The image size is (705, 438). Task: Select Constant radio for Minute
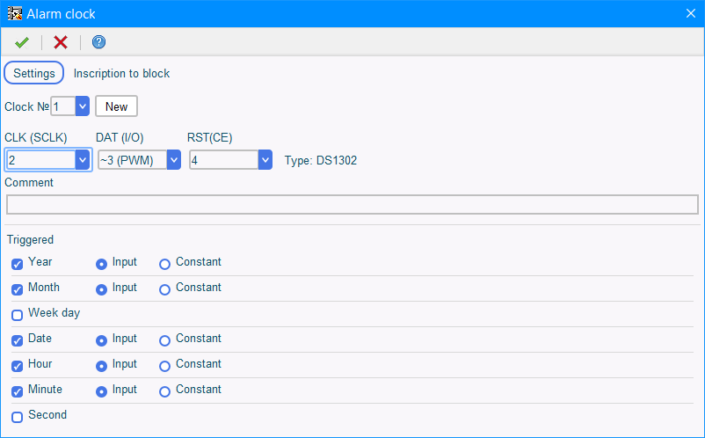164,391
